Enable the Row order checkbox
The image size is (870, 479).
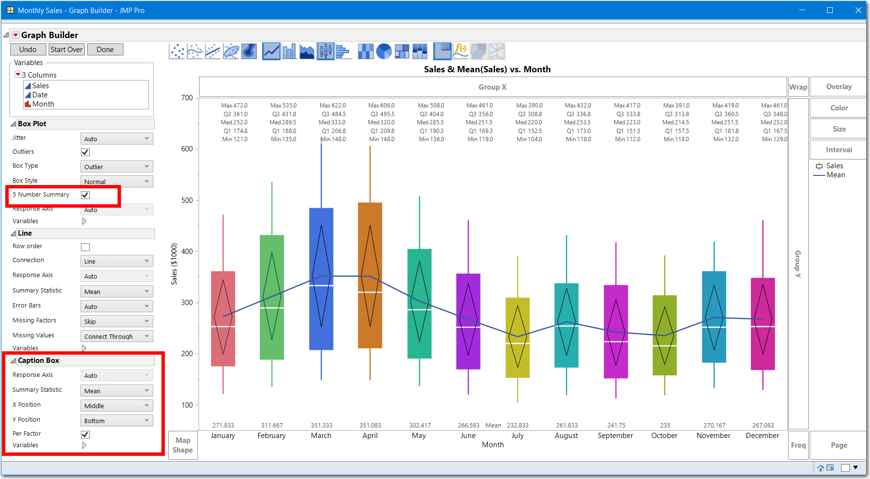point(85,247)
